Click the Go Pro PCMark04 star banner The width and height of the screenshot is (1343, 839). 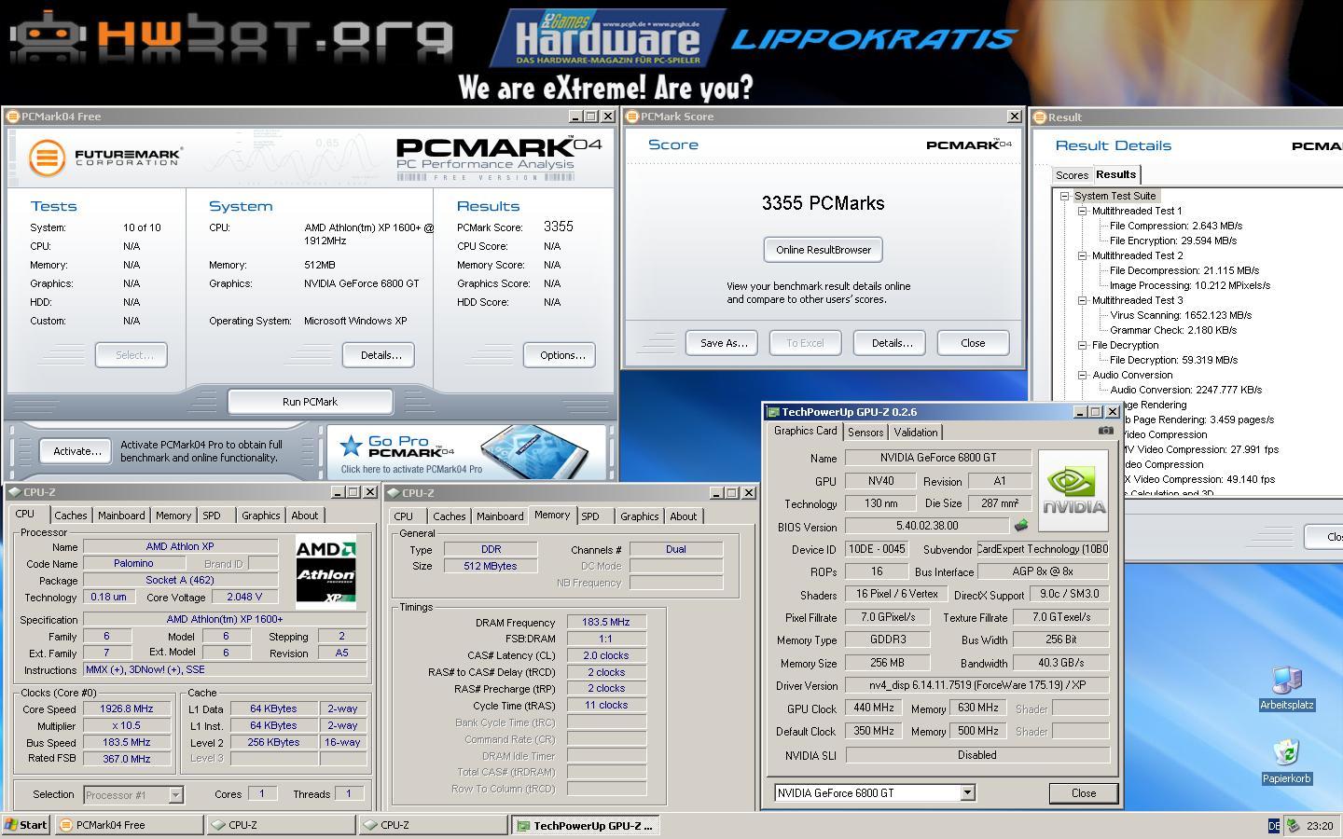pos(466,453)
